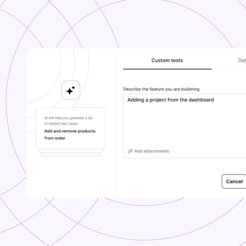Switch to the Custom tests tab
The image size is (246, 246).
[167, 60]
